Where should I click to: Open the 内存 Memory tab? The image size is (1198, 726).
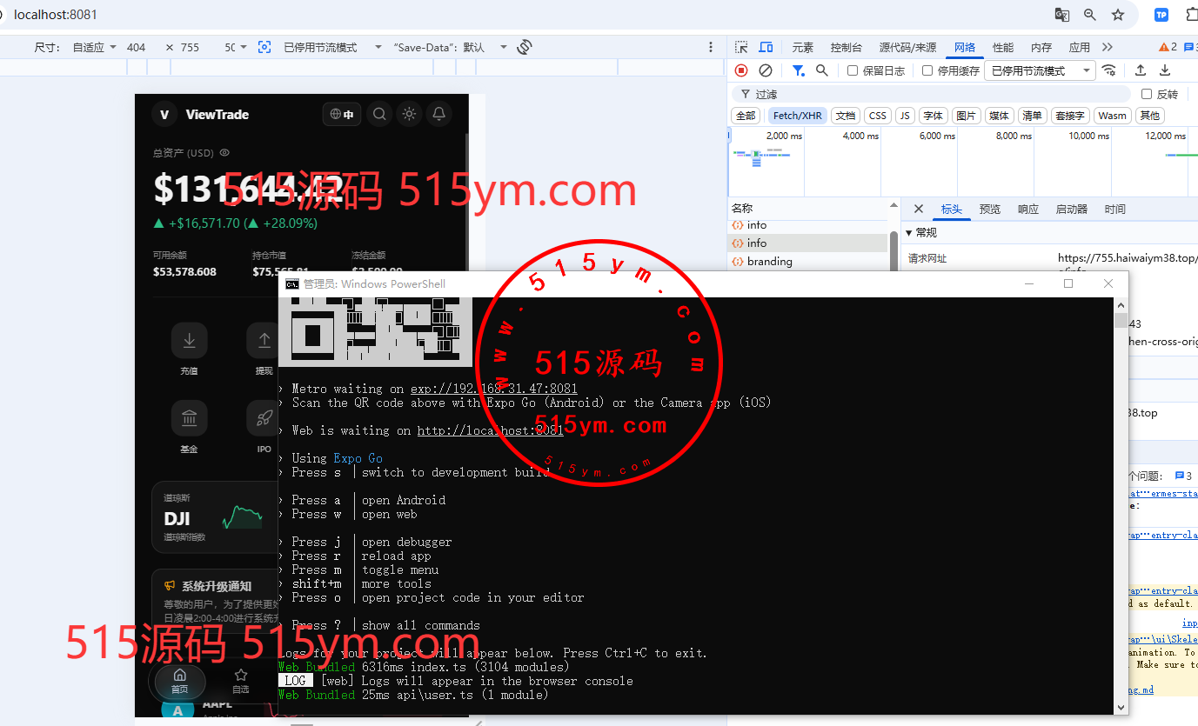click(1041, 47)
